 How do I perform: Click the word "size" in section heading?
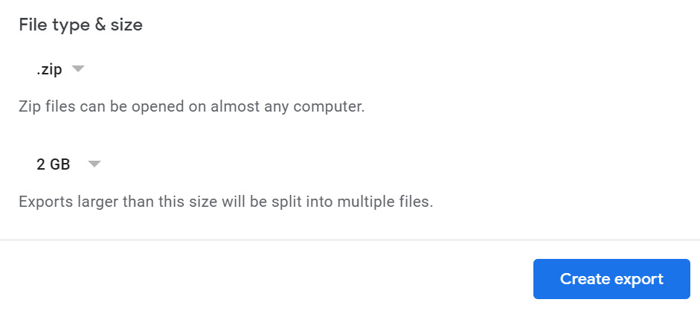pos(127,25)
